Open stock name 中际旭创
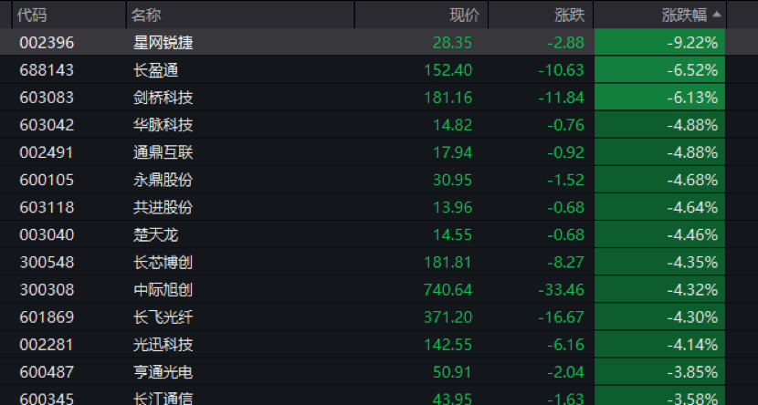The image size is (758, 405). point(163,290)
